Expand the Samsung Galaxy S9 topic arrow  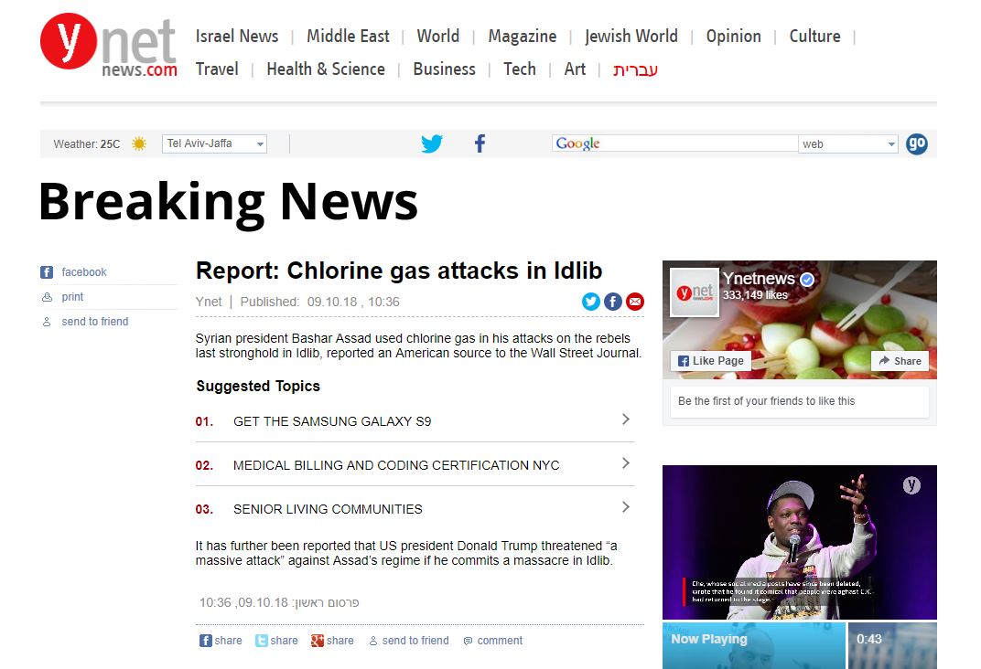[626, 419]
